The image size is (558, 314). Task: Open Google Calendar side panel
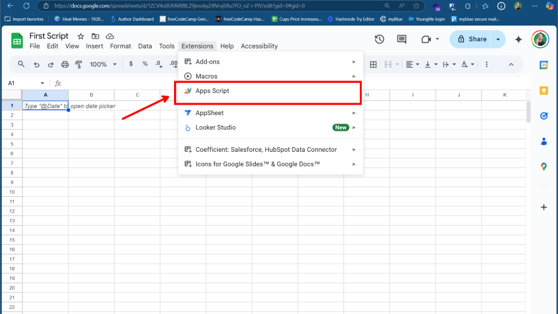pos(544,65)
